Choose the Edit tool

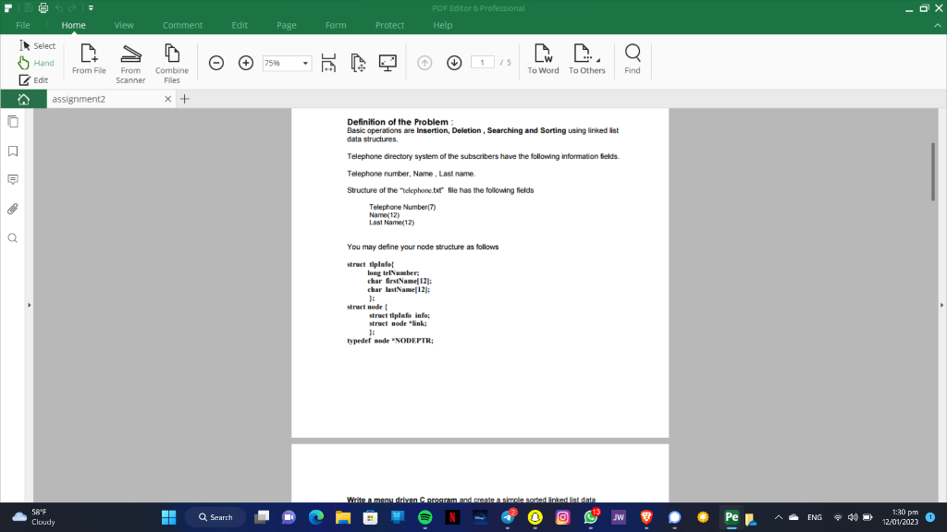33,79
